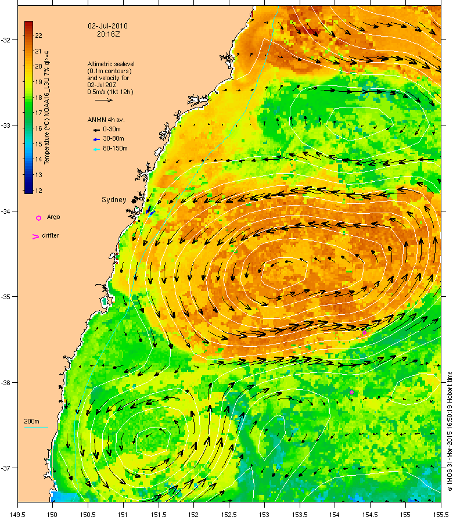Click the Sydney city label

[114, 200]
